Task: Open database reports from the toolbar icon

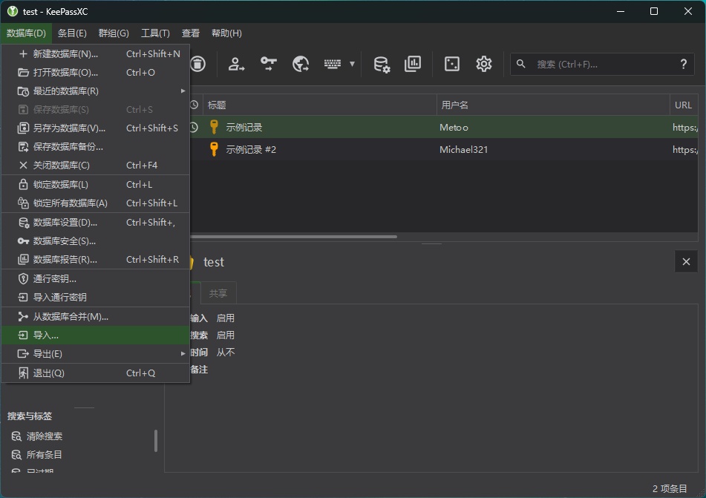Action: (x=413, y=64)
